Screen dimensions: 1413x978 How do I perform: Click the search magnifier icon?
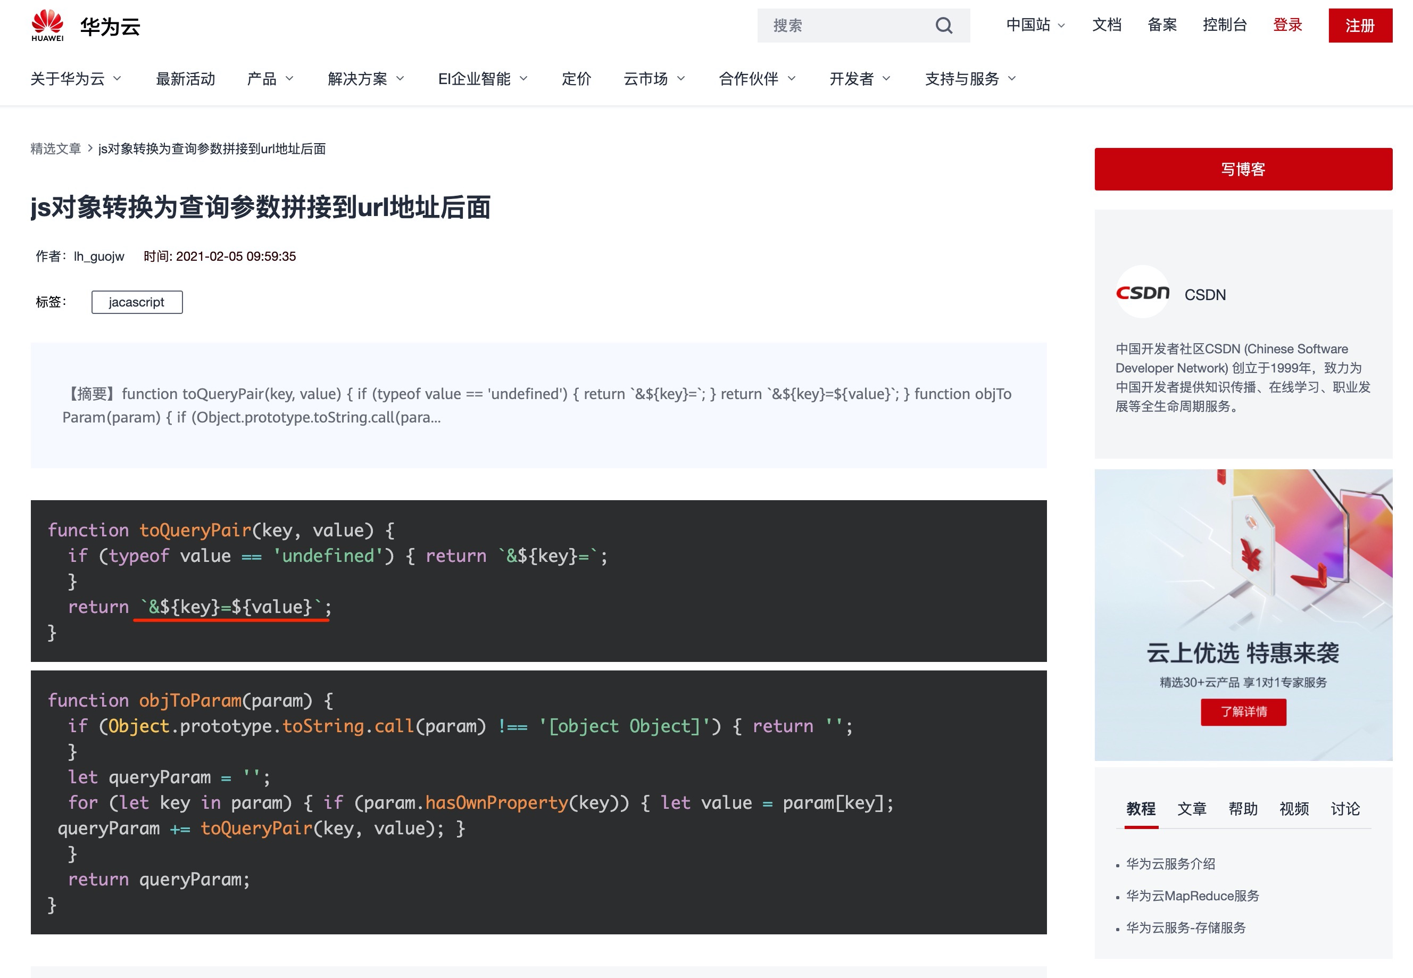tap(943, 26)
